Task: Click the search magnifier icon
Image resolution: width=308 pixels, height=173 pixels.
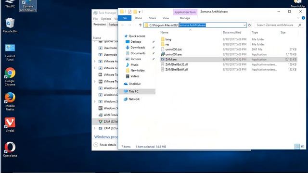Action: click(x=299, y=25)
